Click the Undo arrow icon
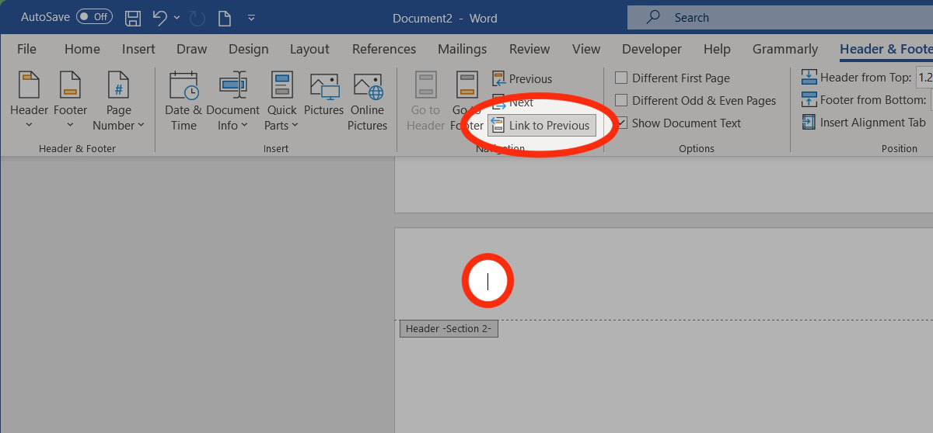This screenshot has width=933, height=433. 159,17
